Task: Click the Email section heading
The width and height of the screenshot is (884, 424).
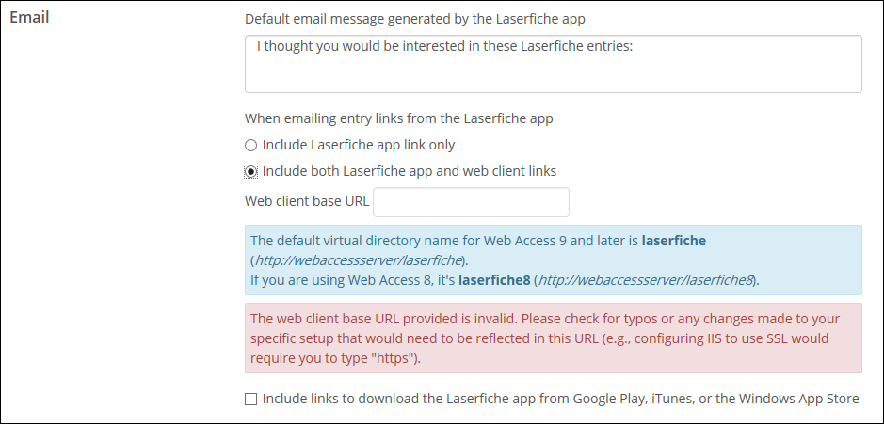Action: [29, 17]
